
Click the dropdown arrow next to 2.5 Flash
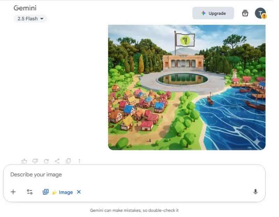coord(42,19)
